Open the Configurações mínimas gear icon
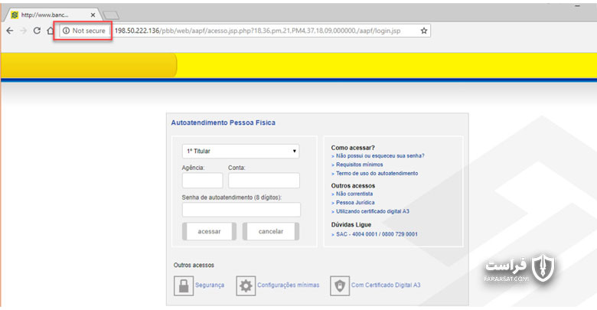Screen dimensions: 597x310 246,286
